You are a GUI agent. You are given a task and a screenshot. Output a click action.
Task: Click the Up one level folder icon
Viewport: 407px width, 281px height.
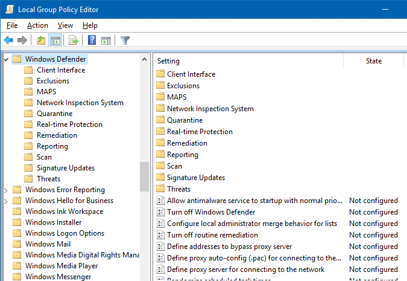coord(41,40)
